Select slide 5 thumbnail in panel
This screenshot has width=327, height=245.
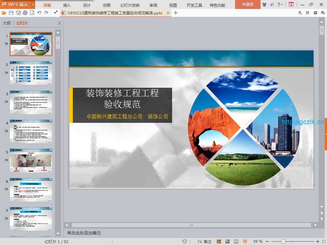click(31, 161)
